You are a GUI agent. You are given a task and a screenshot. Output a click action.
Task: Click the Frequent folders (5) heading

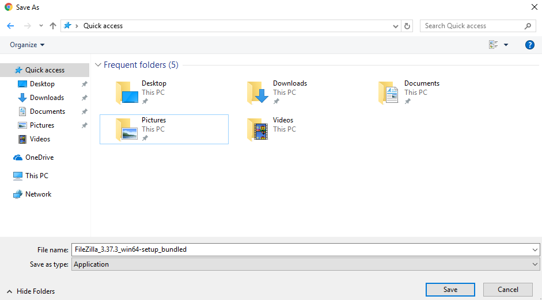pos(141,65)
